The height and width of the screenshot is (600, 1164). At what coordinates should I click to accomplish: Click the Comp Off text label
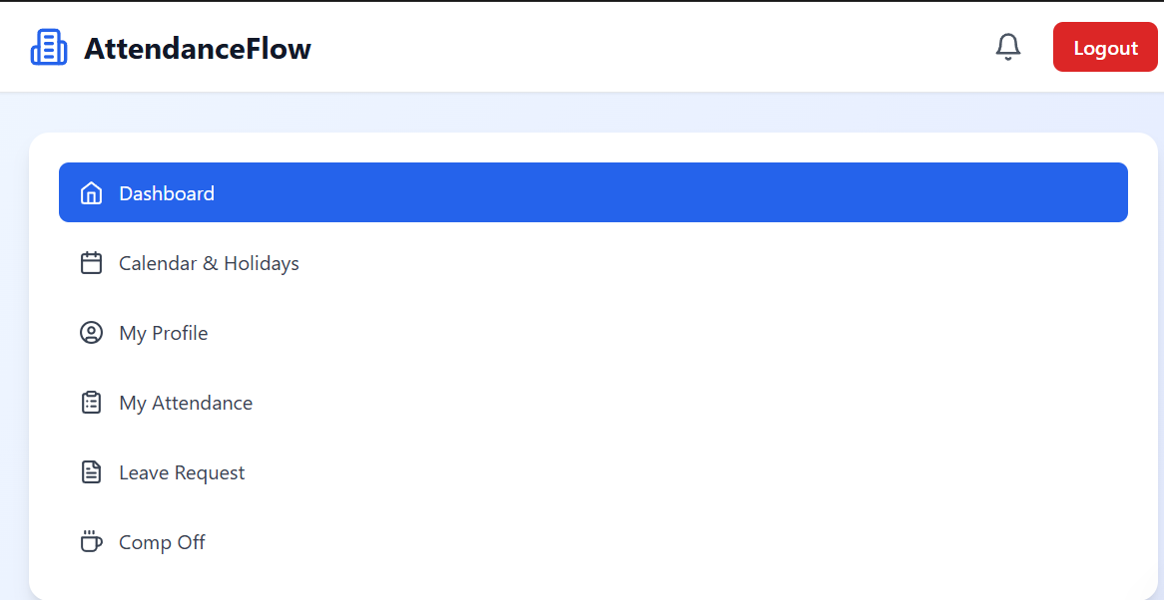coord(162,541)
